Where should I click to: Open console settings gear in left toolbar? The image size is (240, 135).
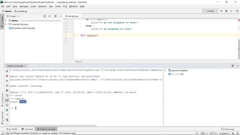tap(7, 120)
